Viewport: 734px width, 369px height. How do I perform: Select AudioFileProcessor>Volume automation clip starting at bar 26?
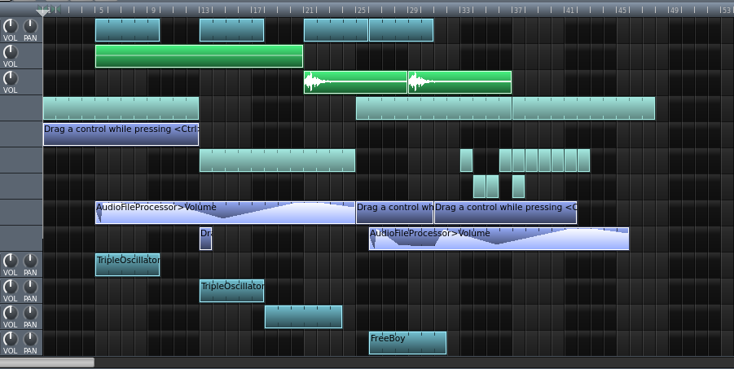(499, 239)
